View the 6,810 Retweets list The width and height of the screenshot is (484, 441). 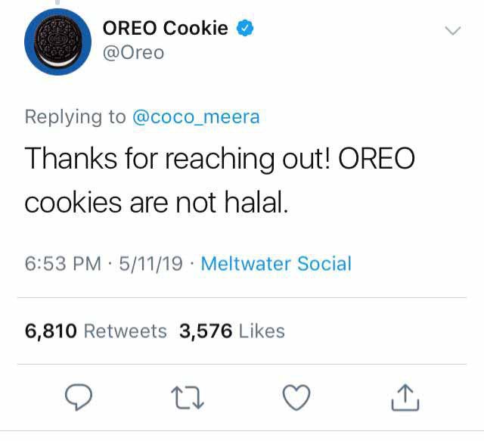[96, 331]
